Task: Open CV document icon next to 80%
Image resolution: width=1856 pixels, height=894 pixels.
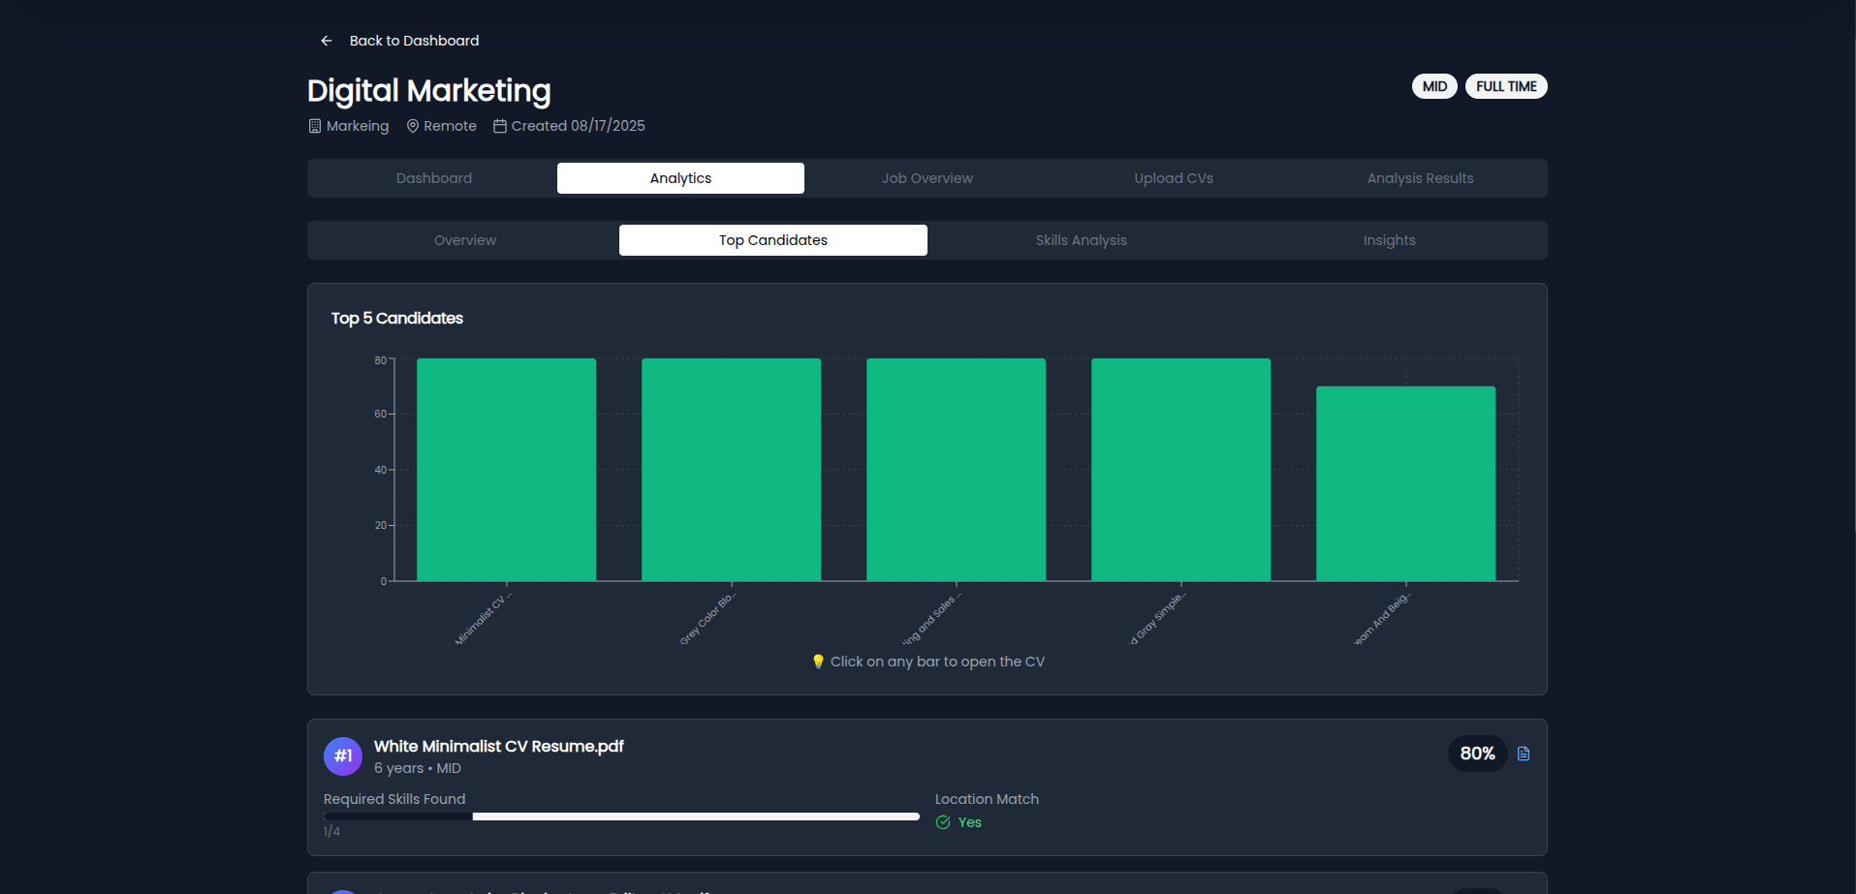Action: 1524,754
